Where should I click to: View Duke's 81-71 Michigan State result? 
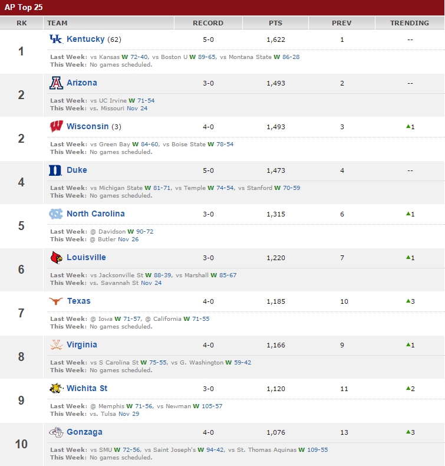[161, 188]
